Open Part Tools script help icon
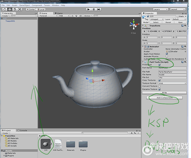Viewport: 191px width, 158px height. click(182, 62)
